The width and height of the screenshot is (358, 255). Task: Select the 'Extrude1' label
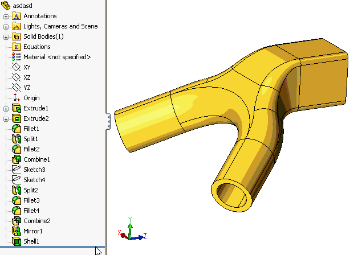point(36,108)
